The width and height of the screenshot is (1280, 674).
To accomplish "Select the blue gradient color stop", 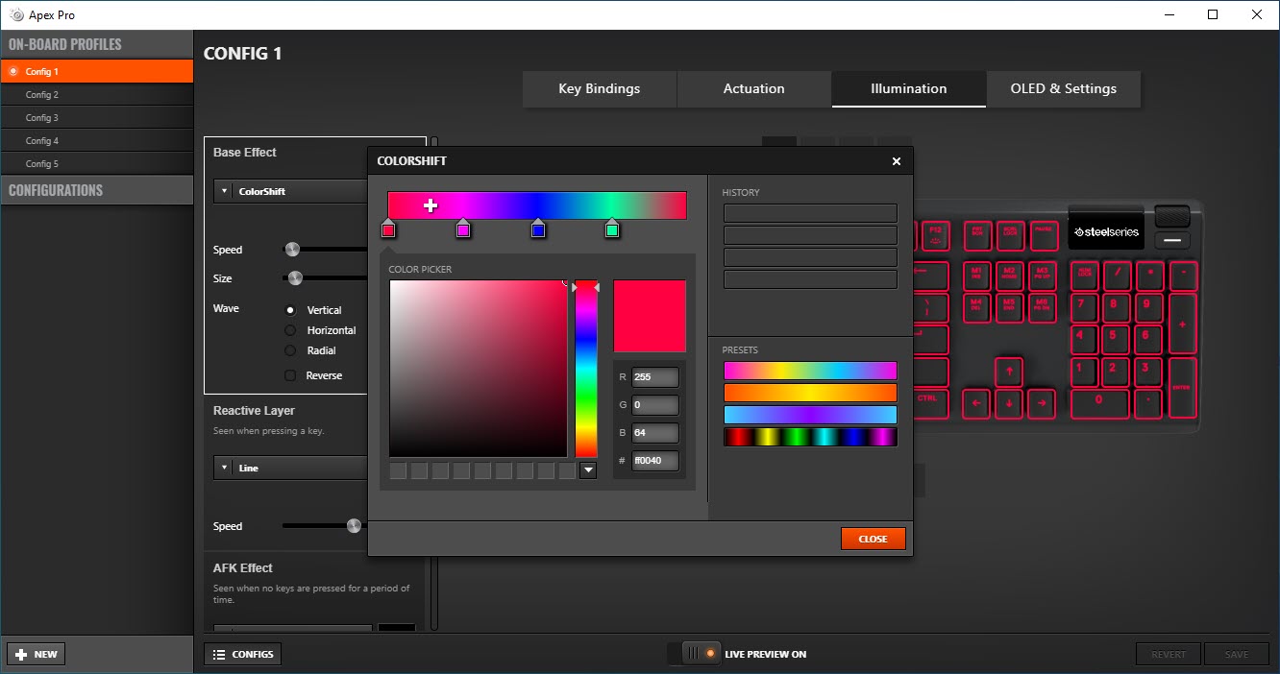I will click(538, 229).
